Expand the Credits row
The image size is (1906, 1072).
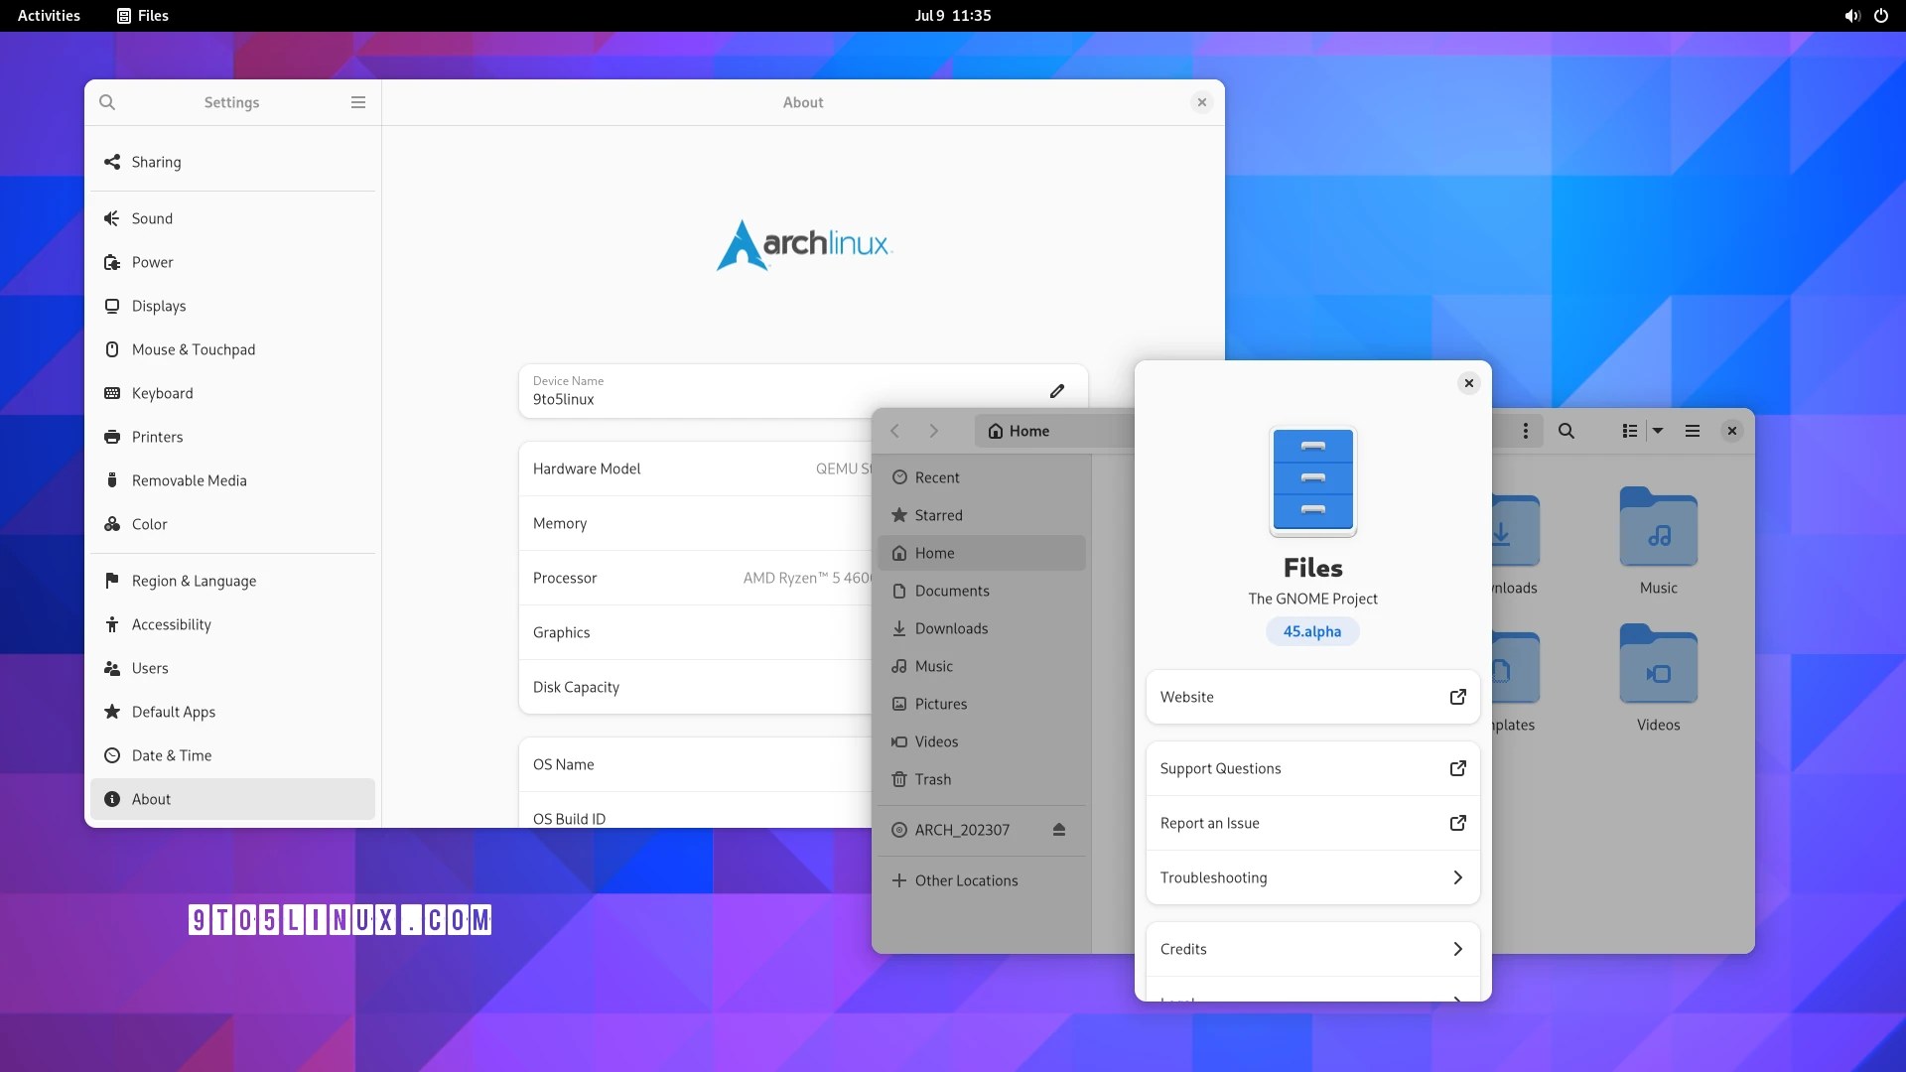(1312, 949)
